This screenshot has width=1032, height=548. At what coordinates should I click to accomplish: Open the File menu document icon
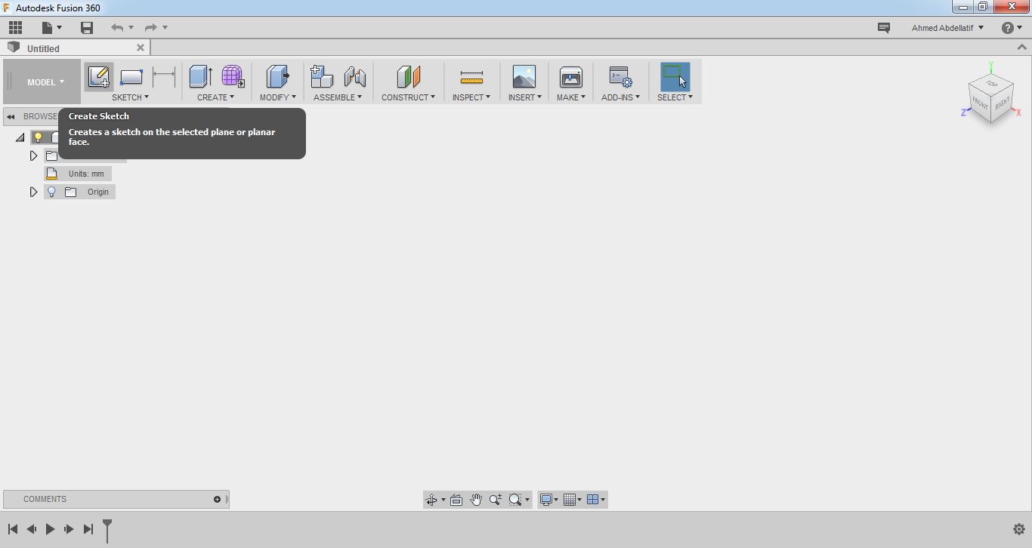click(x=51, y=28)
